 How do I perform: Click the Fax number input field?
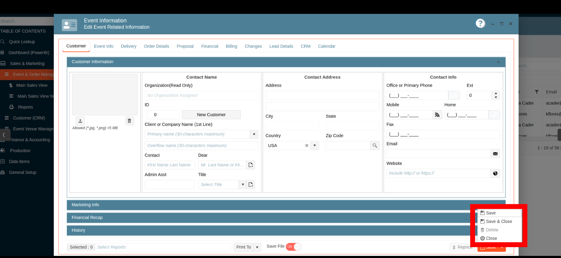pos(443,134)
